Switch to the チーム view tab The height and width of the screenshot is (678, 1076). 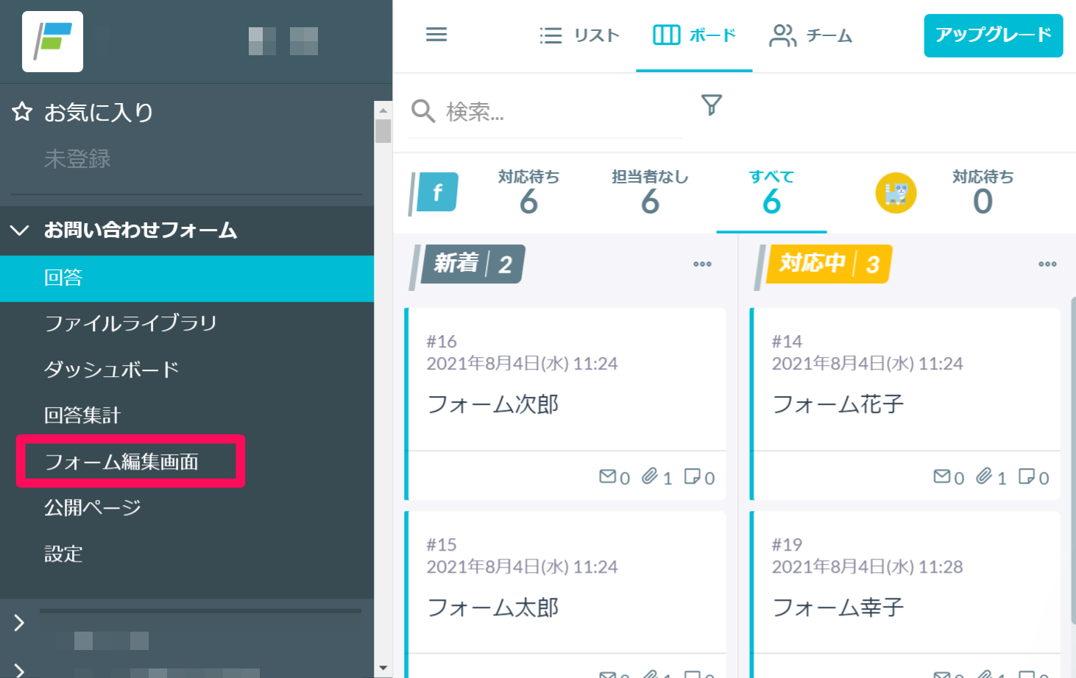click(810, 35)
